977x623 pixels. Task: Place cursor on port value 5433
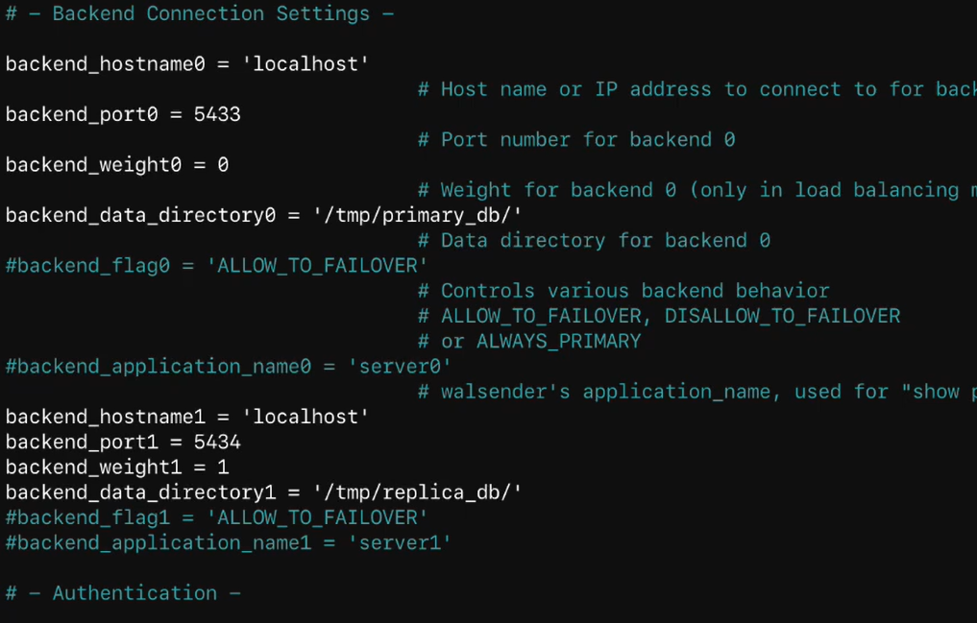coord(217,114)
